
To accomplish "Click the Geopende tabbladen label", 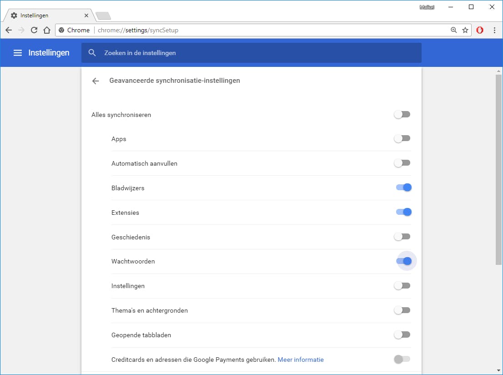I will (x=141, y=335).
